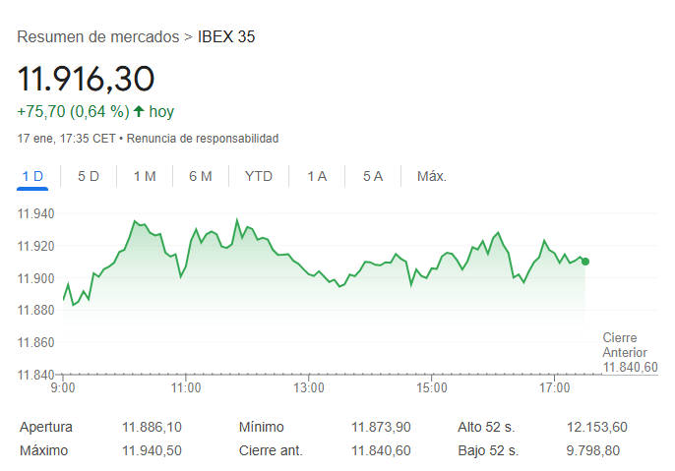Switch to the 5 D tab

click(x=89, y=176)
